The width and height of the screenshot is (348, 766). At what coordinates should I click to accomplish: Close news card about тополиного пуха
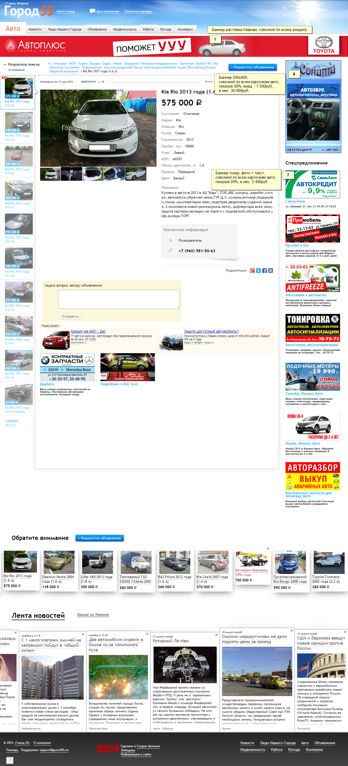tap(147, 633)
